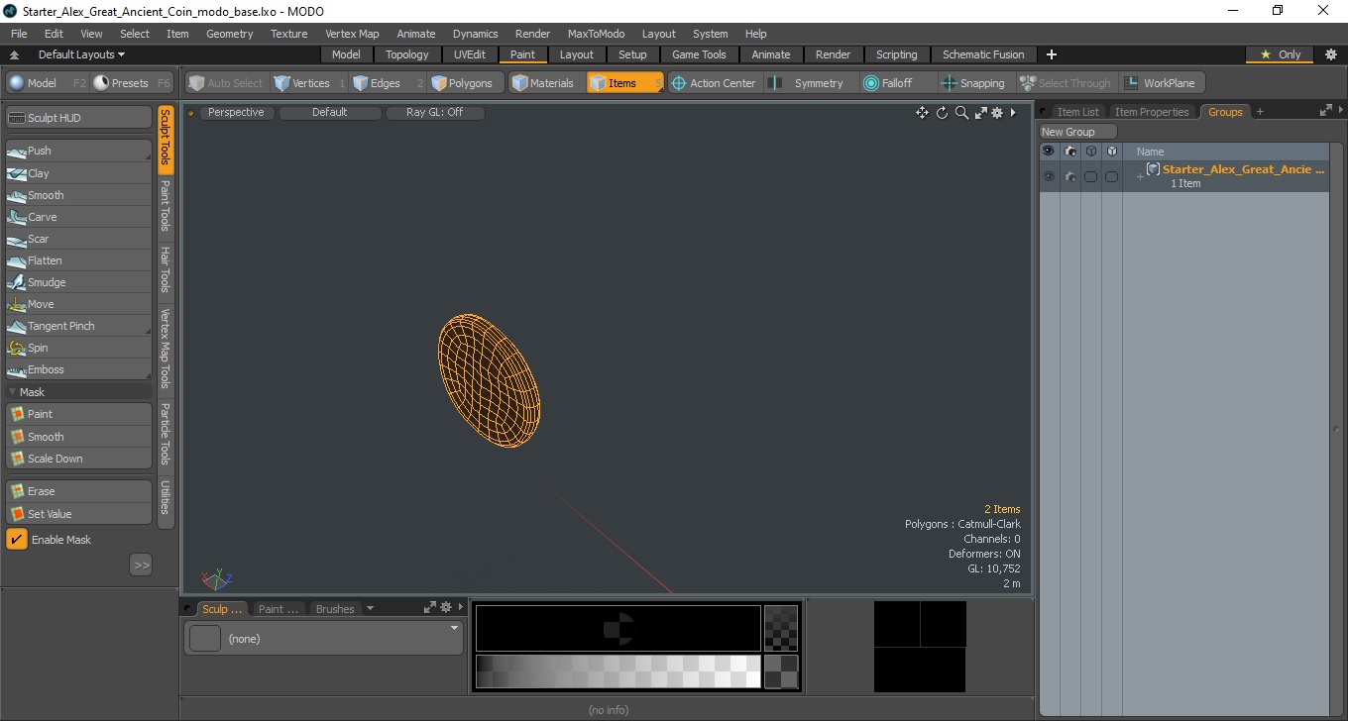The width and height of the screenshot is (1348, 721).
Task: Open viewport settings gear icon
Action: [997, 113]
